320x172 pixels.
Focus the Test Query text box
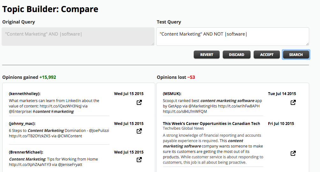(233, 37)
